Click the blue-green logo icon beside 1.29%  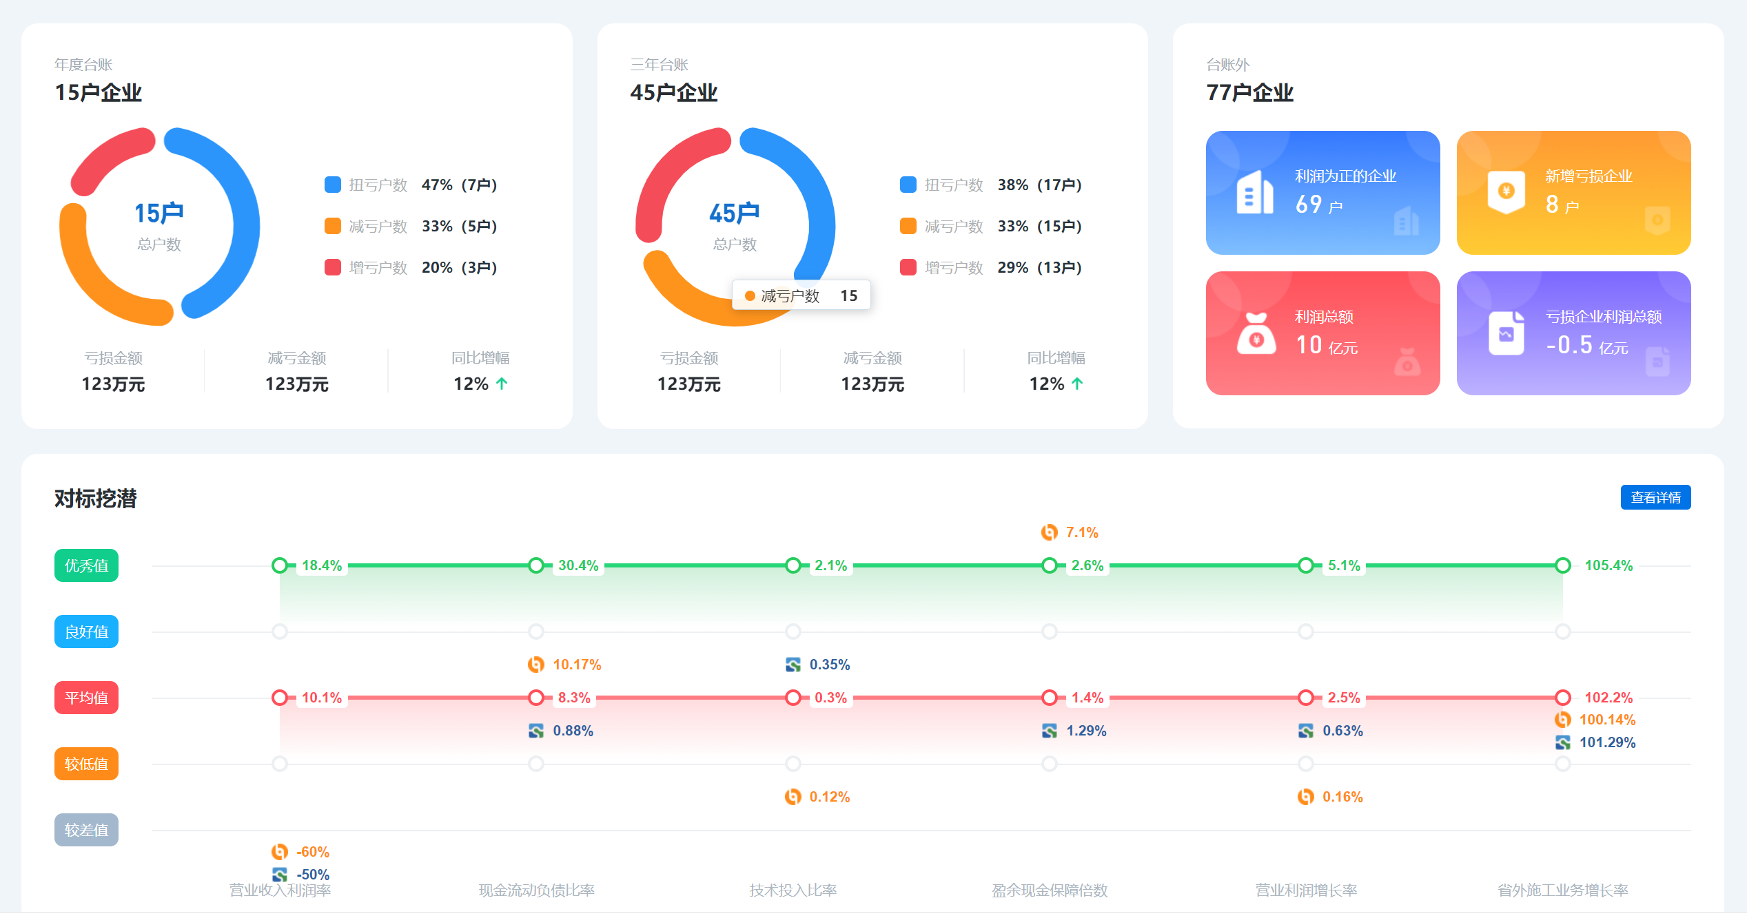click(x=1049, y=731)
